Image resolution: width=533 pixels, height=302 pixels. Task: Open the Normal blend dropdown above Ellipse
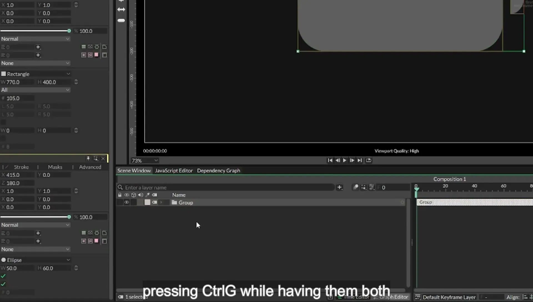(x=35, y=225)
